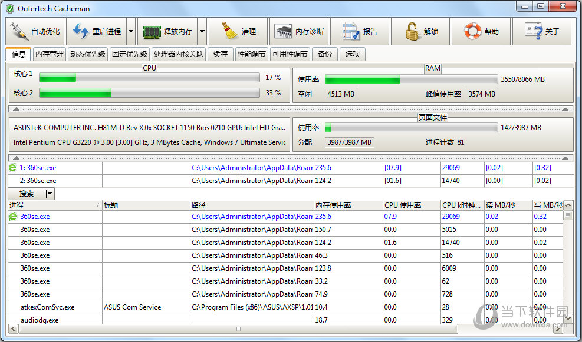Open the dropdown arrow next to 重启进程

(x=131, y=32)
